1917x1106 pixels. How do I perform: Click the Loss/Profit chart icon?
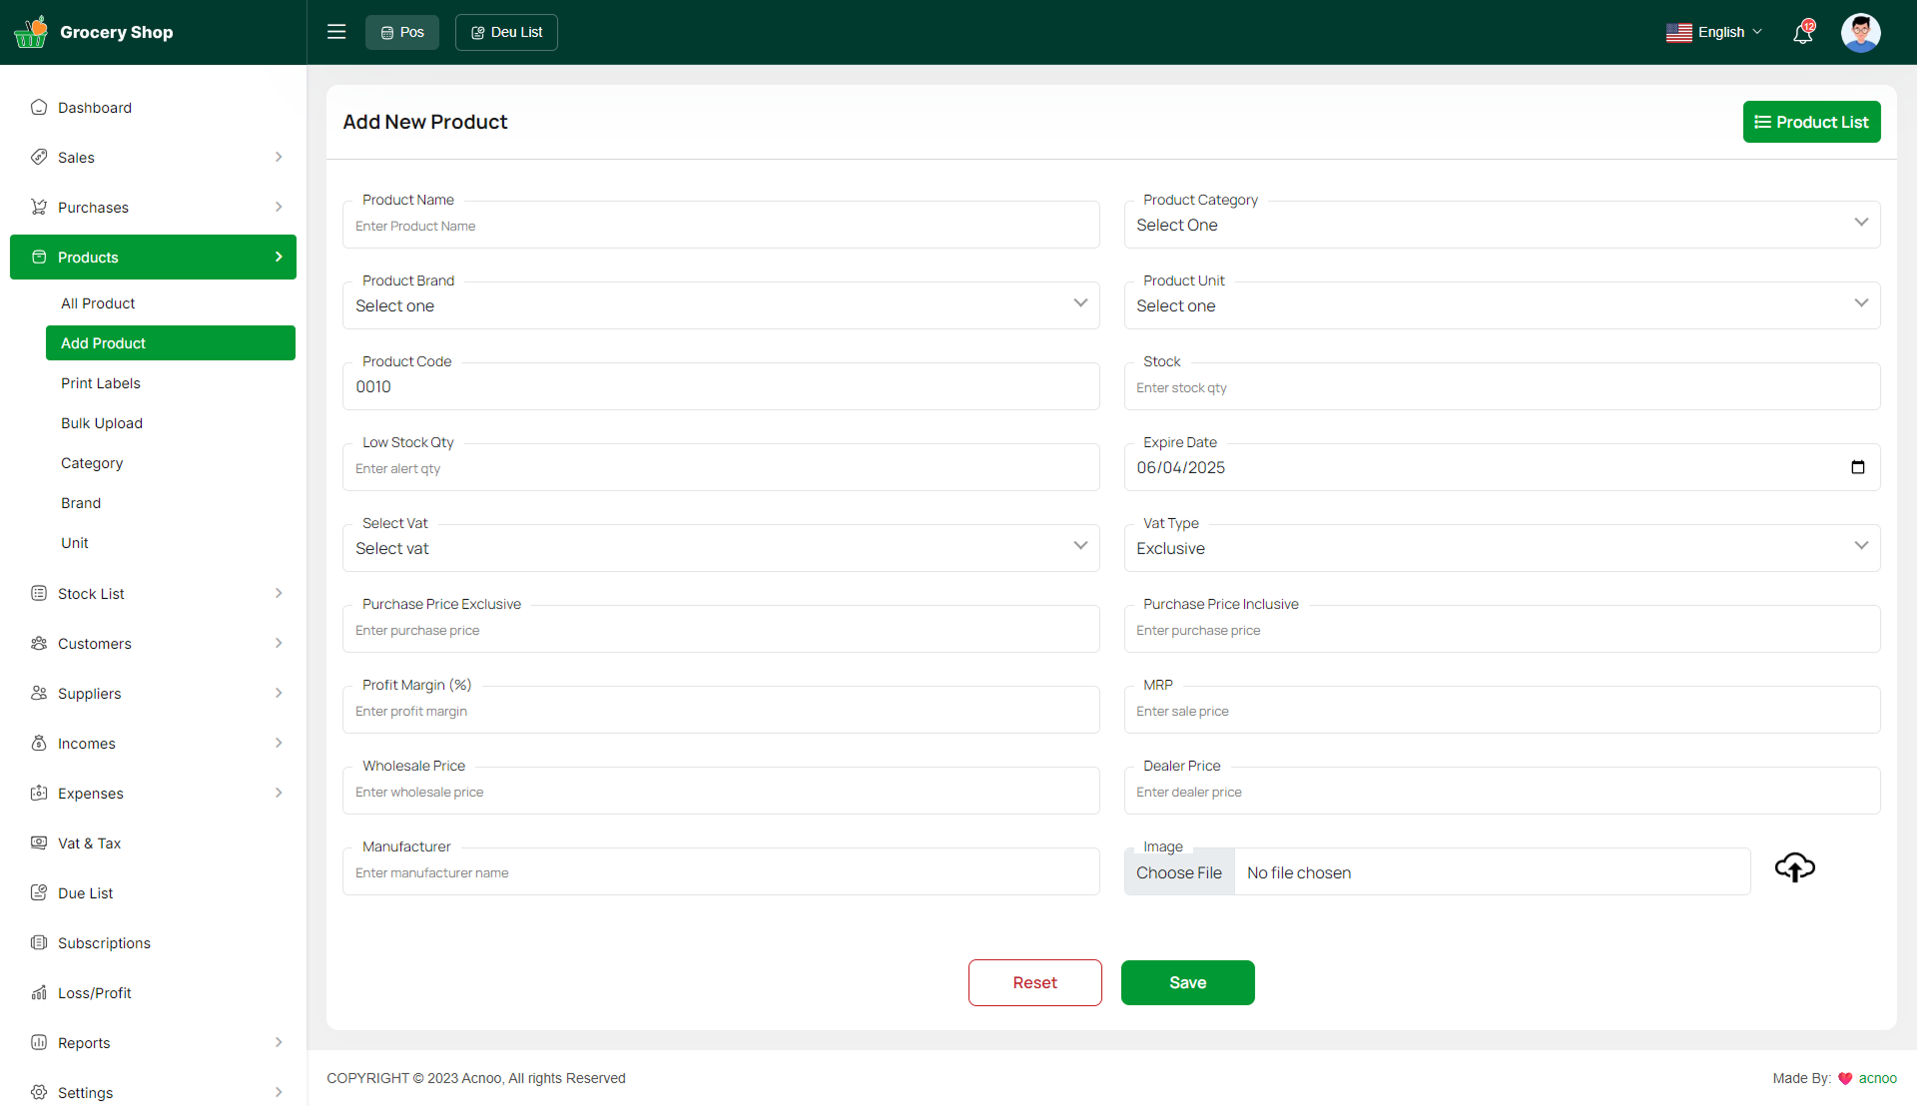(39, 992)
